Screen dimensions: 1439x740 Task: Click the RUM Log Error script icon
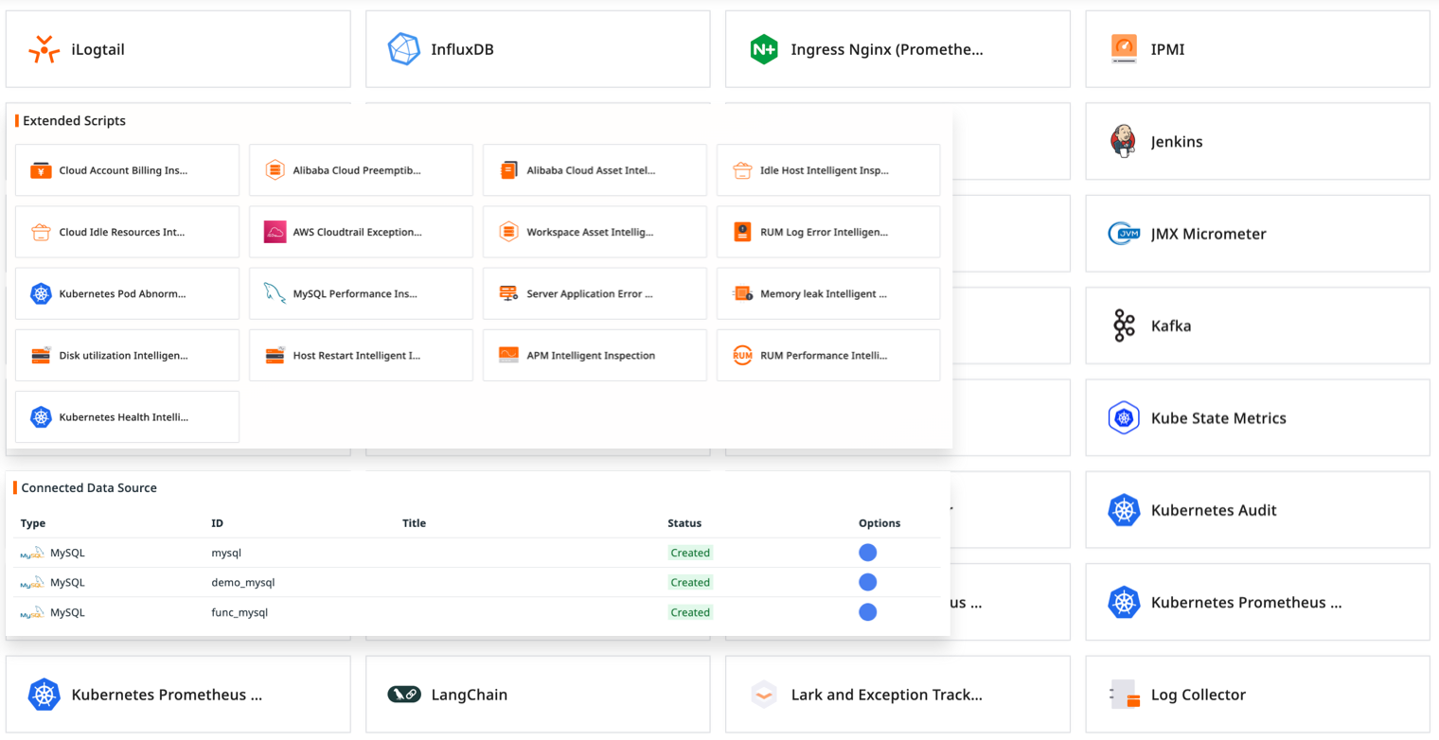click(x=742, y=232)
